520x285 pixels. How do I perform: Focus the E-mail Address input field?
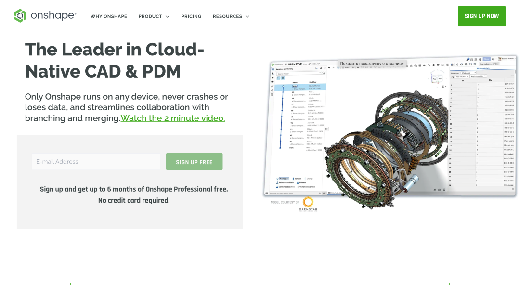(96, 162)
